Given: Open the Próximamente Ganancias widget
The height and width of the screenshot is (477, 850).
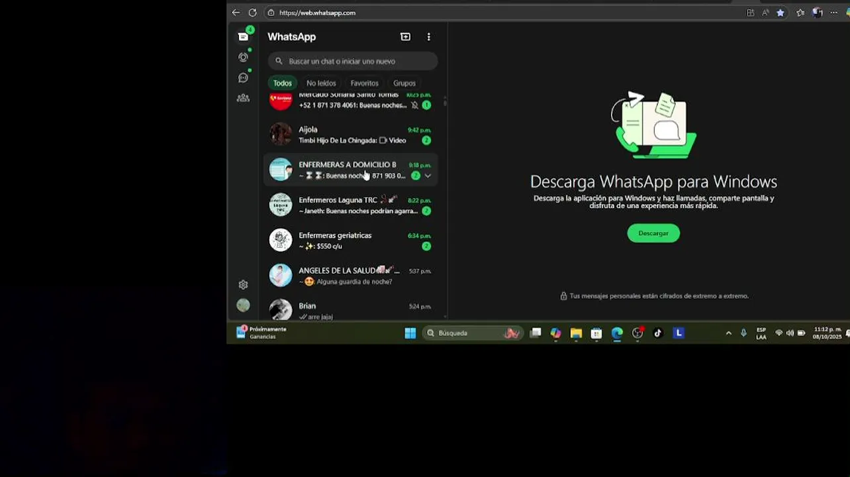Looking at the screenshot, I should [262, 333].
